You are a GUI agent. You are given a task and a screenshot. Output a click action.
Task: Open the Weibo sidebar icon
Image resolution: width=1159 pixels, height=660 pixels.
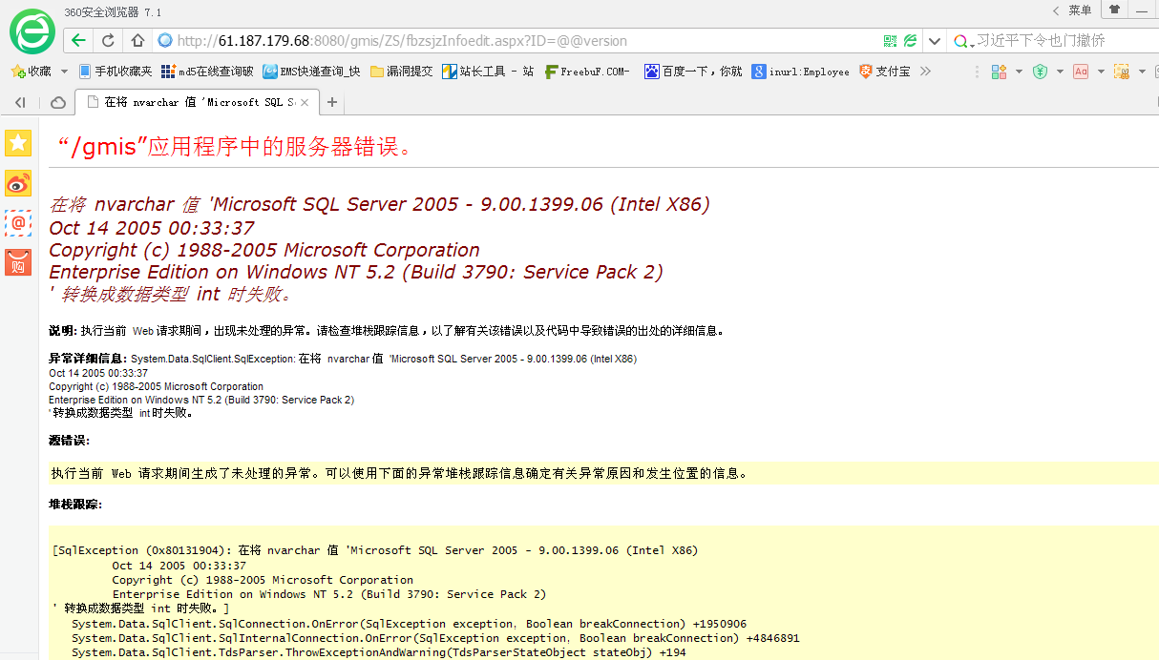pos(18,183)
